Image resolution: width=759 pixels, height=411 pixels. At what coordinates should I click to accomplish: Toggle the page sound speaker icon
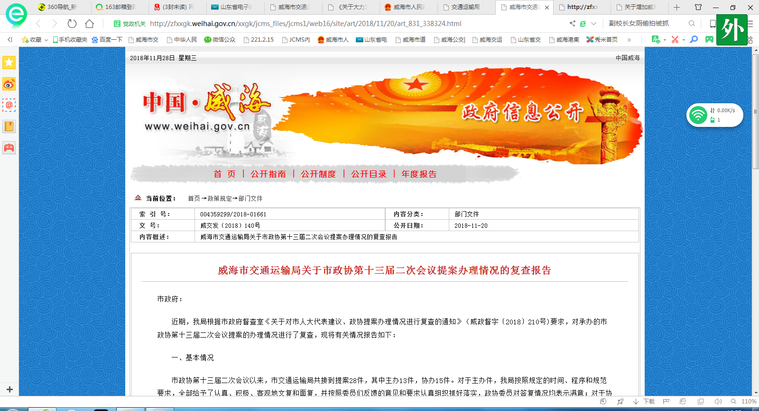pyautogui.click(x=718, y=402)
